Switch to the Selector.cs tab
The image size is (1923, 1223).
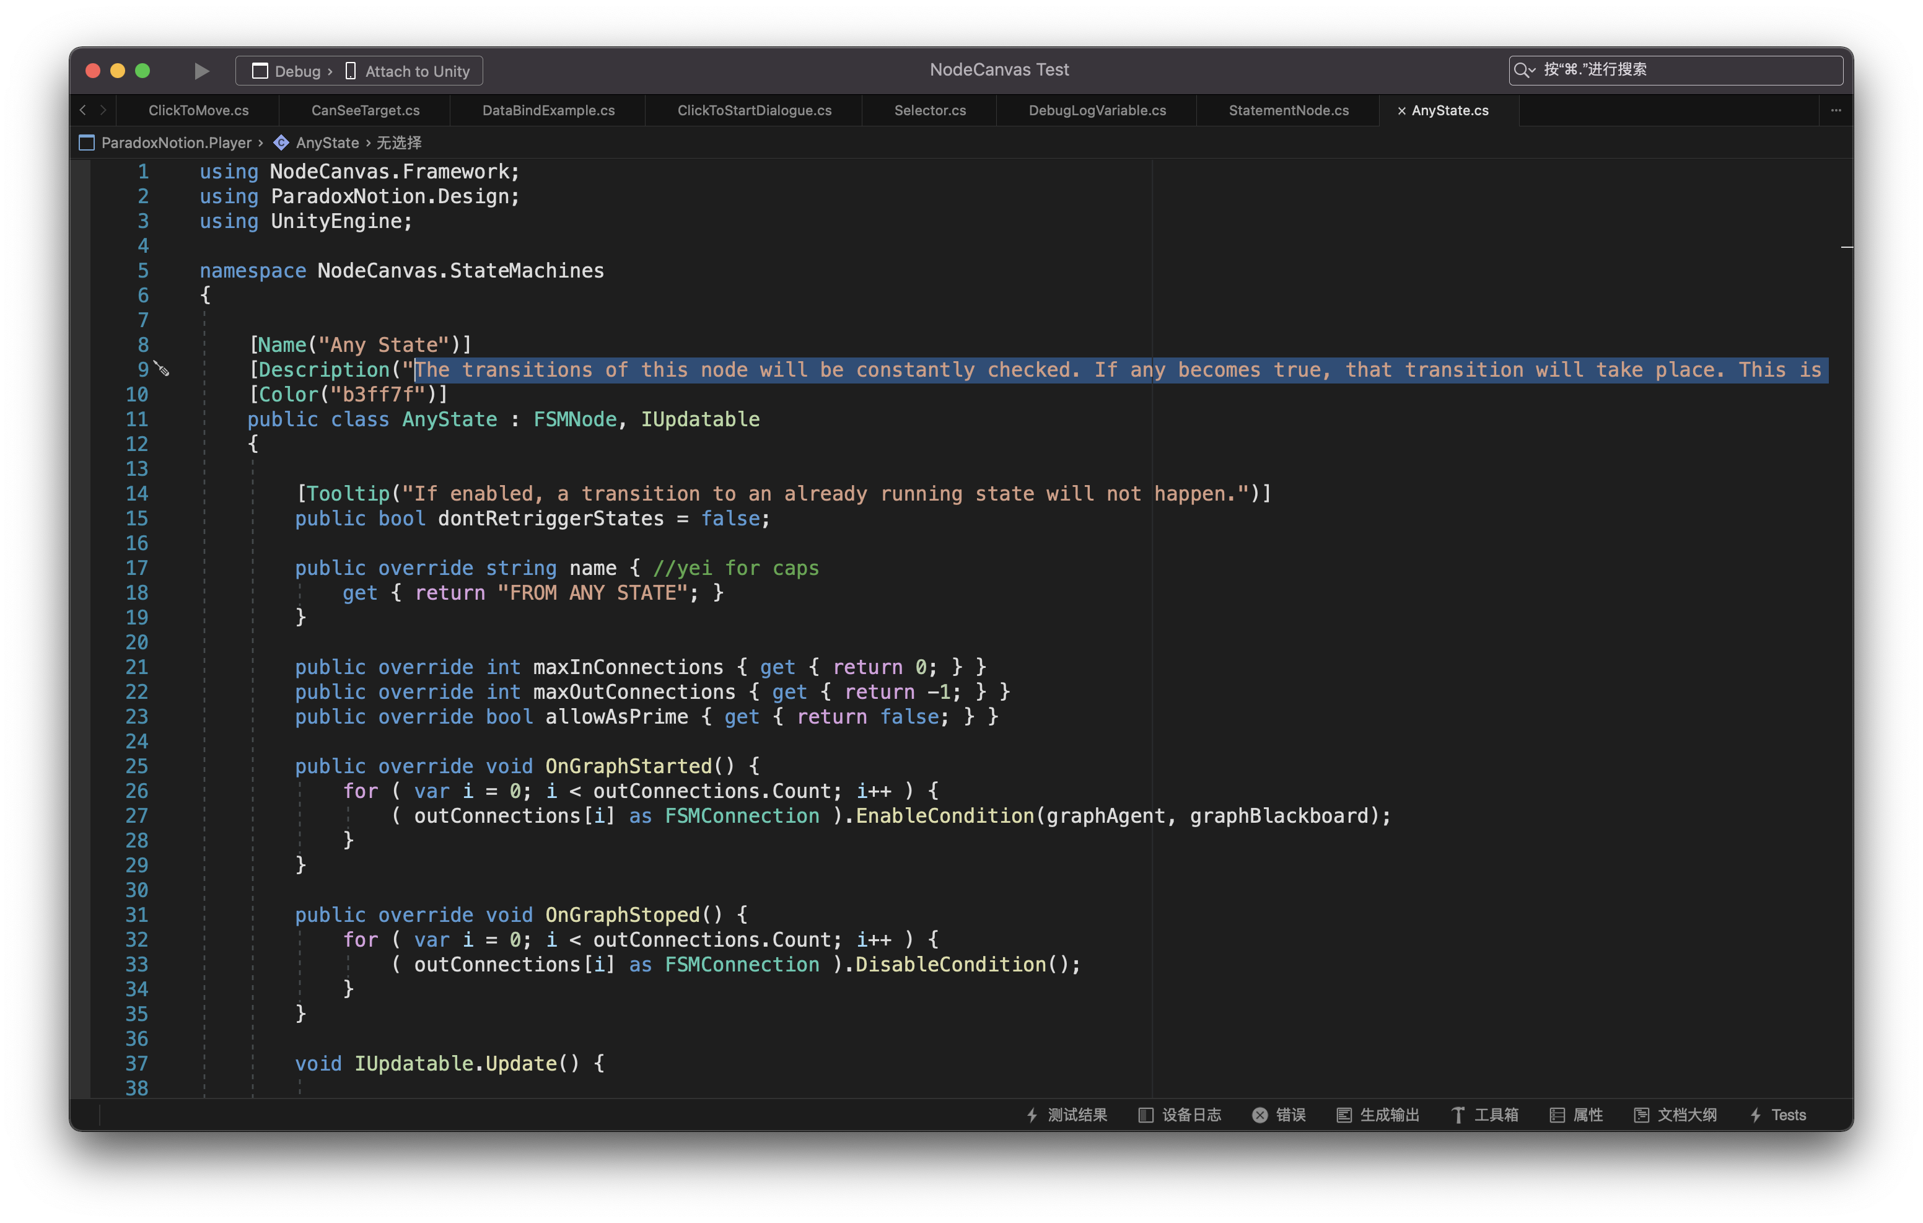tap(929, 110)
